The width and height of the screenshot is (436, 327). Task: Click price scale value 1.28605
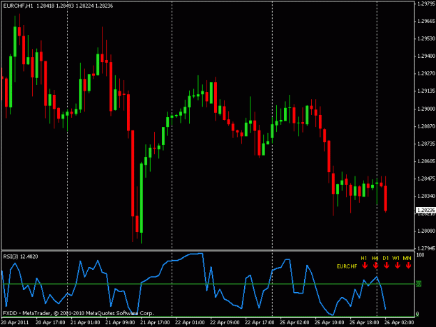point(426,161)
